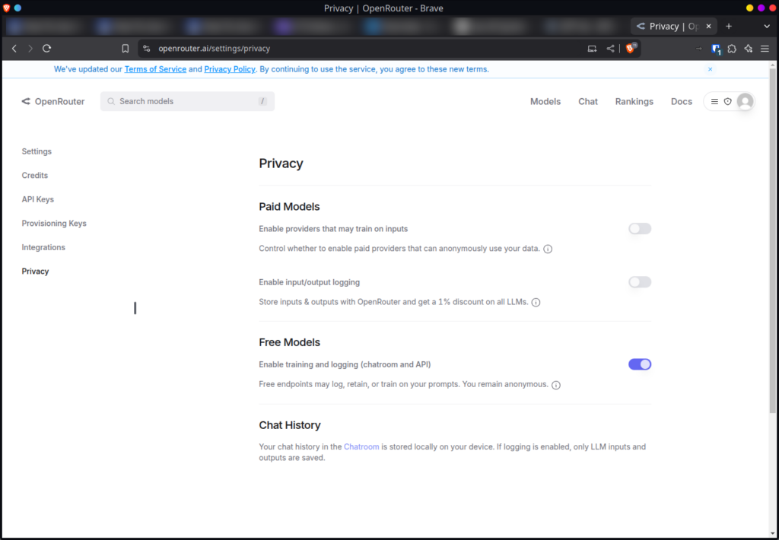The width and height of the screenshot is (779, 540).
Task: Open the password manager extension icon
Action: [x=716, y=49]
